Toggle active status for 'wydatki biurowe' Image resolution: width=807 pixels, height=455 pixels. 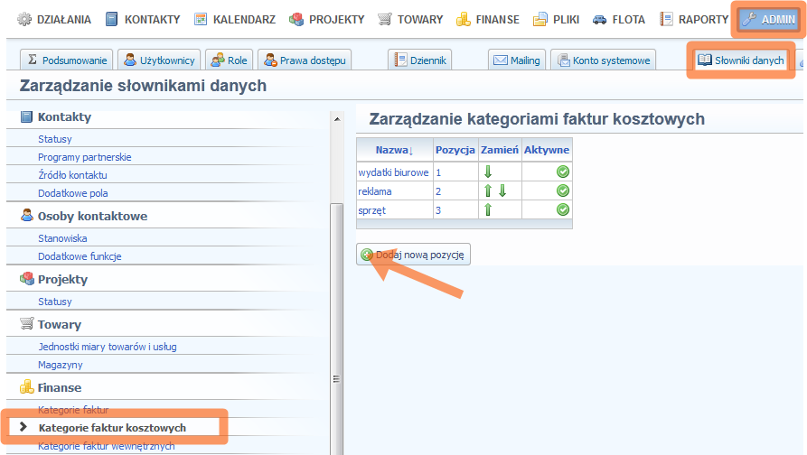point(562,172)
